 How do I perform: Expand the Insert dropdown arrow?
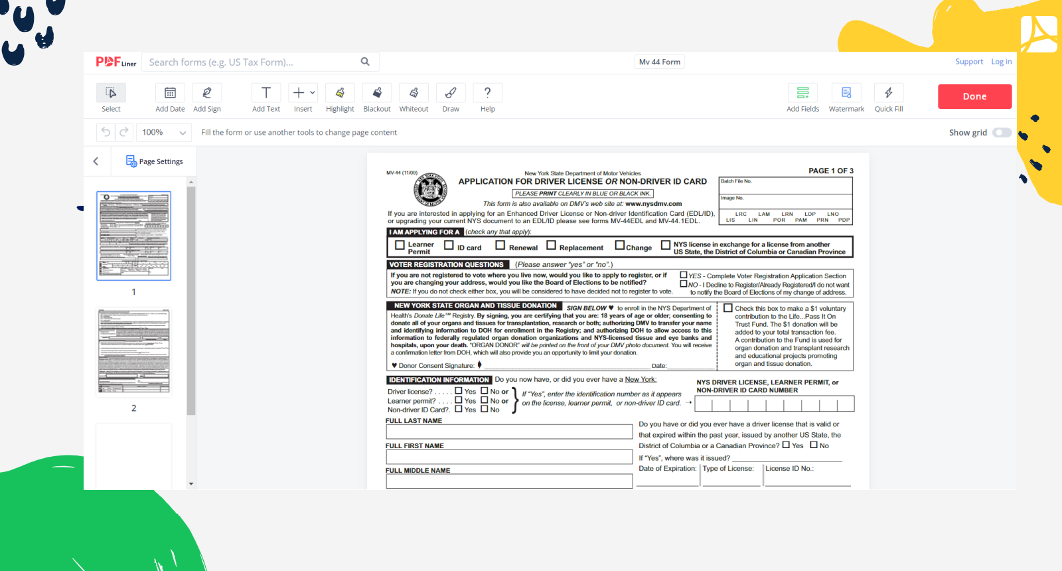[x=313, y=93]
